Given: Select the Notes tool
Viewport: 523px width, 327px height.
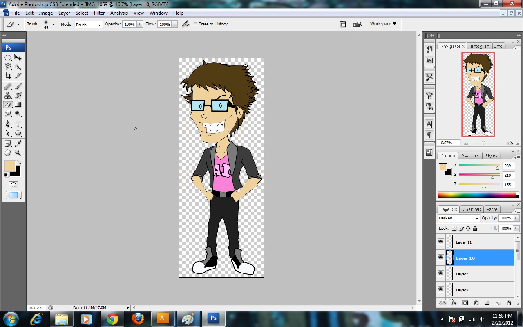Looking at the screenshot, I should (x=8, y=144).
